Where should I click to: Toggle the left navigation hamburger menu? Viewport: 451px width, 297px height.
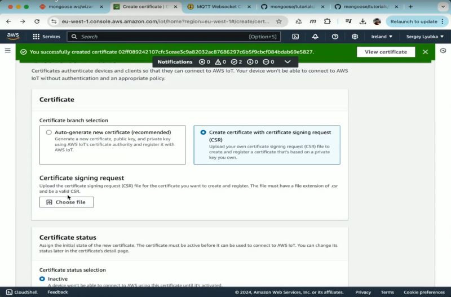point(8,51)
